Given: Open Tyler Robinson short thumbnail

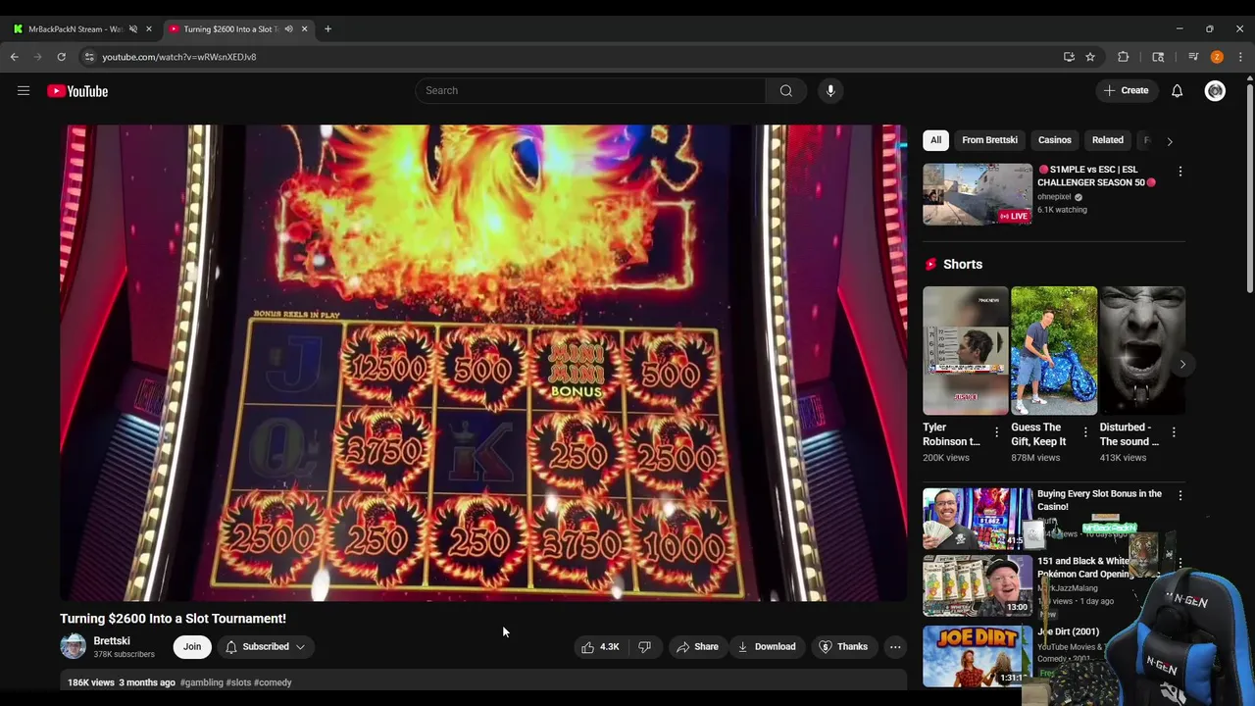Looking at the screenshot, I should pos(966,351).
